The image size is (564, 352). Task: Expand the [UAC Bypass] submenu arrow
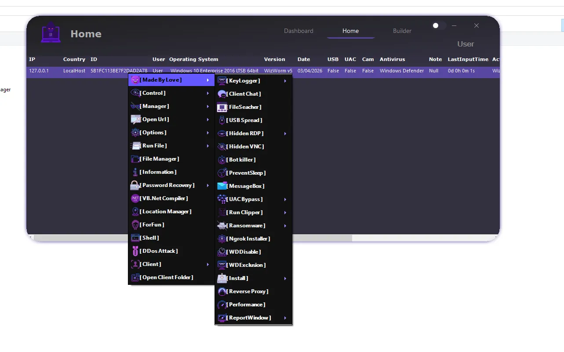point(285,199)
